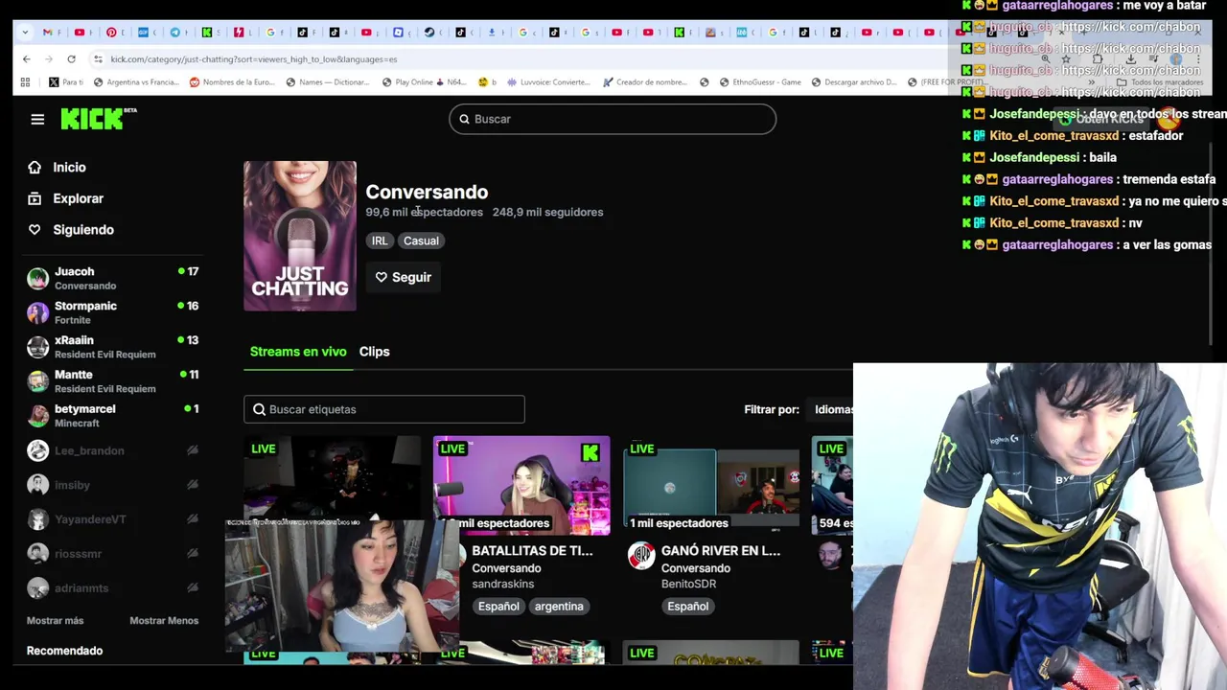Open Explorar from the sidebar
The width and height of the screenshot is (1227, 690).
(x=78, y=198)
